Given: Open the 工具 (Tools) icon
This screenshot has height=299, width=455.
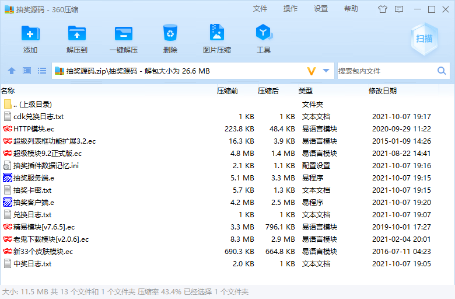Looking at the screenshot, I should click(x=264, y=34).
